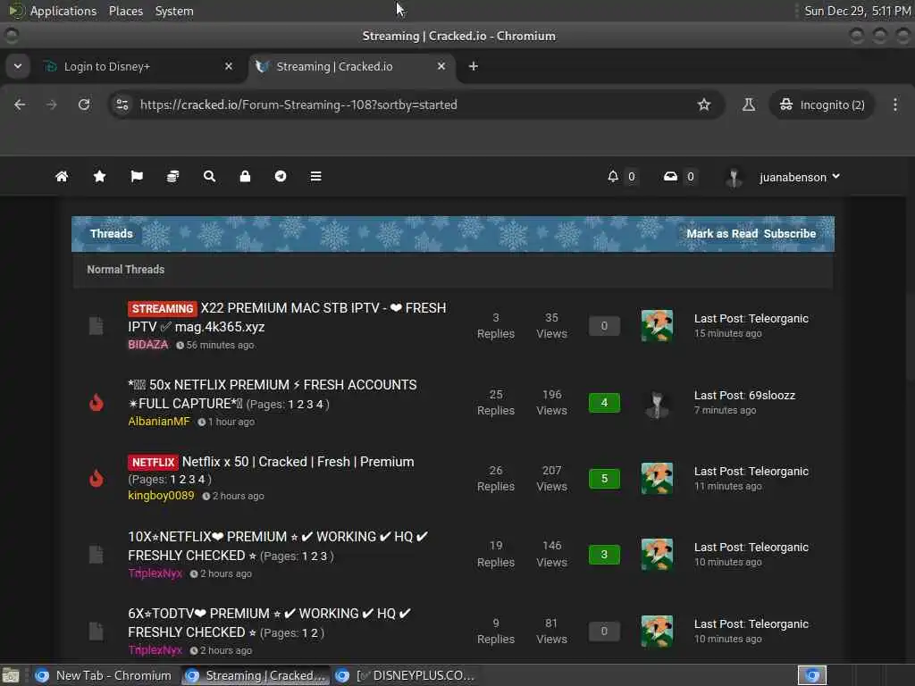Click the star favorites icon in forum navbar
This screenshot has width=915, height=686.
click(100, 176)
